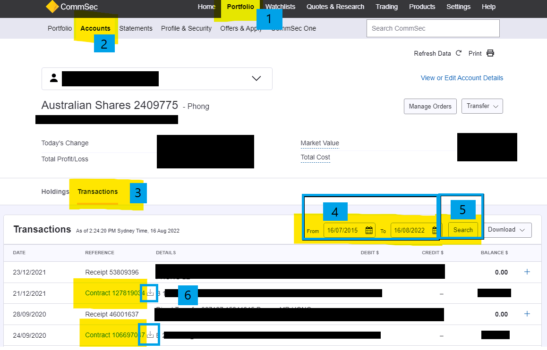Download contract note for the 24/09/2020 contract
Screen dimensions: 547x350
pos(150,335)
